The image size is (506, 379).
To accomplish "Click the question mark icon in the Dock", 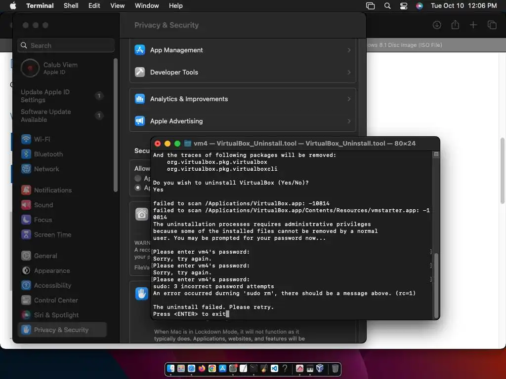I will [285, 368].
